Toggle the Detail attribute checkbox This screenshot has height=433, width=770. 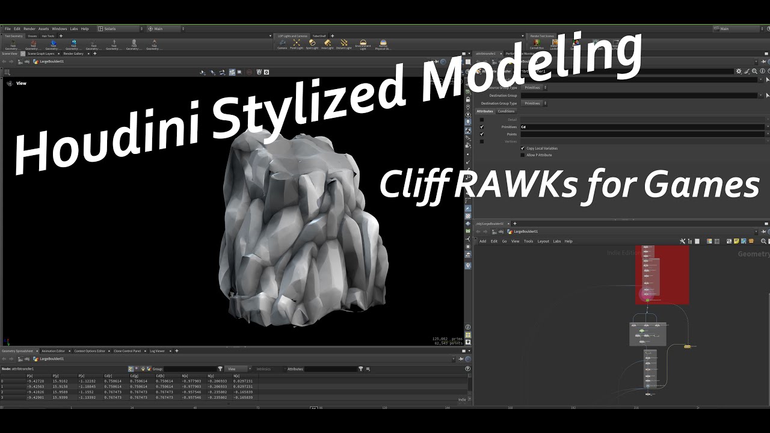tap(481, 120)
